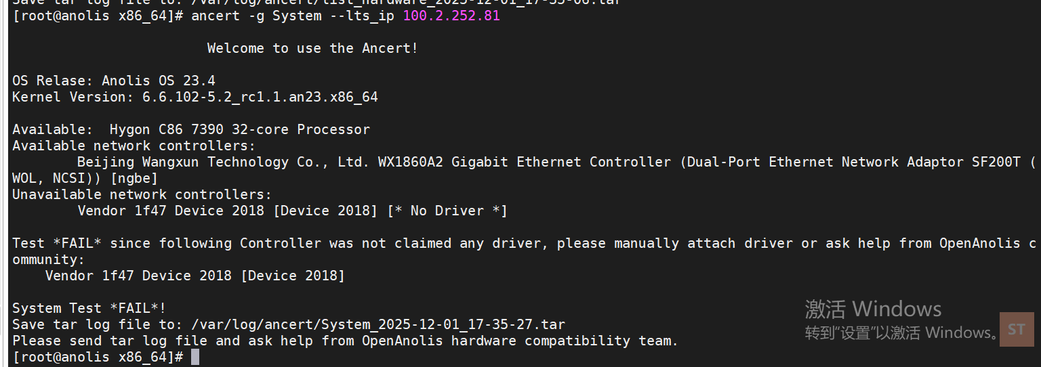Click the last [root@anolis x86_64]# prompt
Image resolution: width=1041 pixels, height=367 pixels.
pyautogui.click(x=98, y=357)
